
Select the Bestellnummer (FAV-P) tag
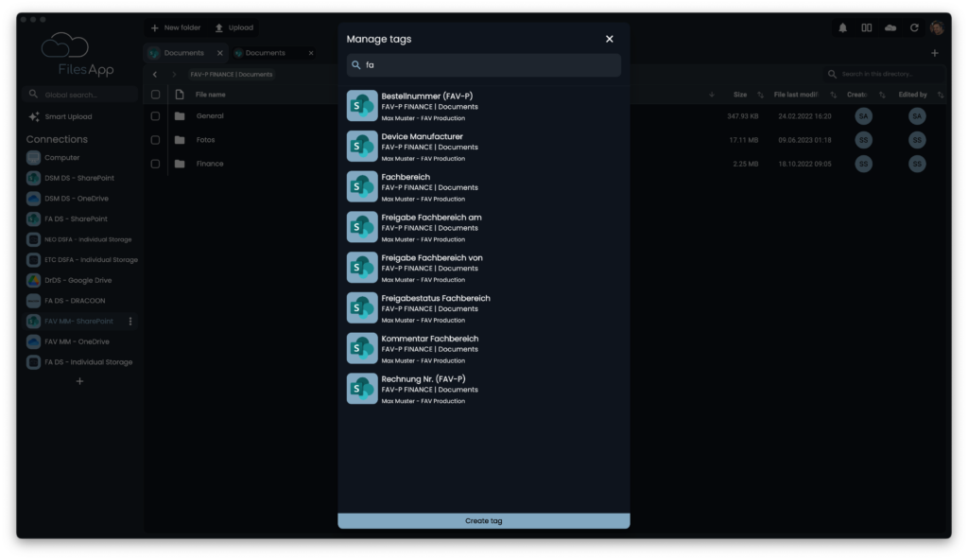click(x=483, y=106)
